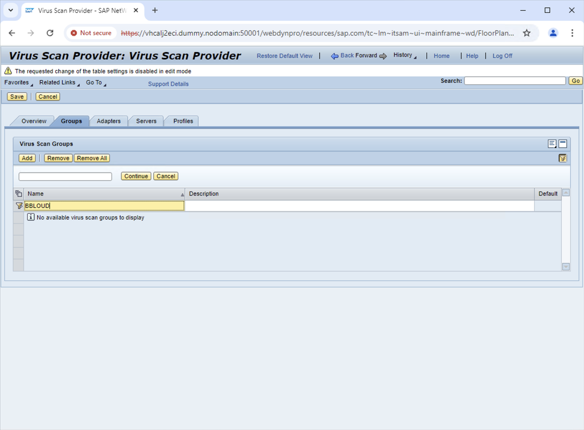Switch to the Overview tab

click(34, 121)
